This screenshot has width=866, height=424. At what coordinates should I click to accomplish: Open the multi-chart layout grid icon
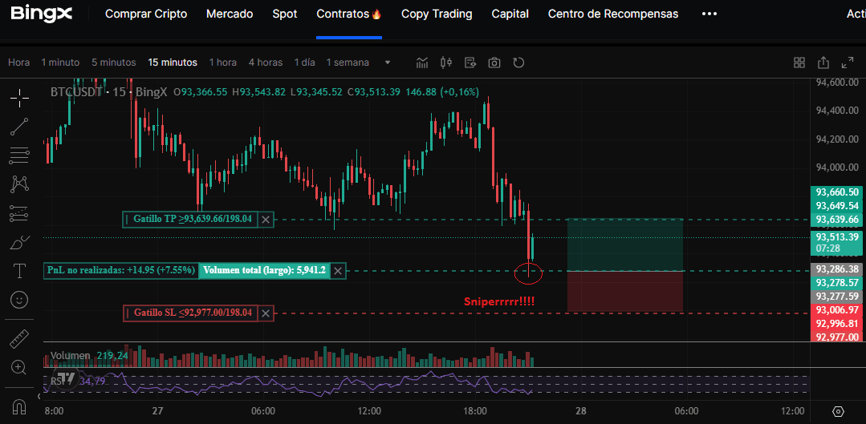(x=799, y=63)
